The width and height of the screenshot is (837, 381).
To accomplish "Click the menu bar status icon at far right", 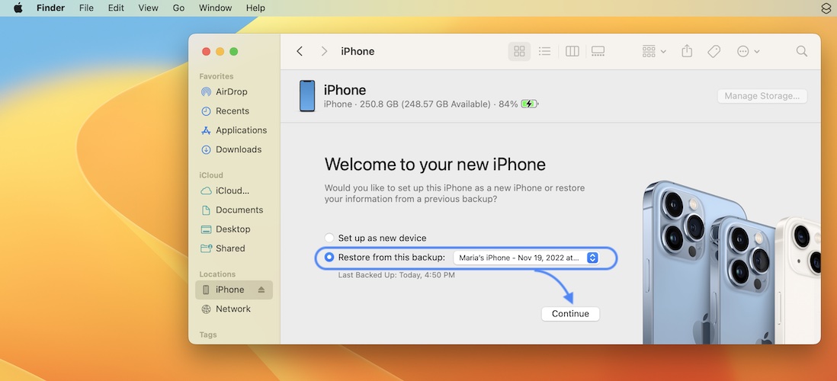I will coord(826,8).
